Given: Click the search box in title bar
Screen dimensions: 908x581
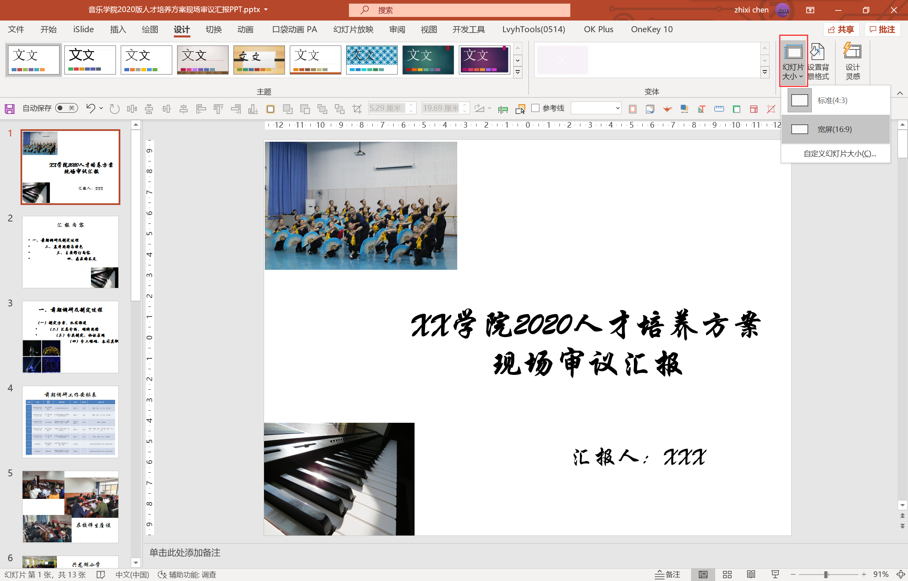Looking at the screenshot, I should click(x=459, y=10).
